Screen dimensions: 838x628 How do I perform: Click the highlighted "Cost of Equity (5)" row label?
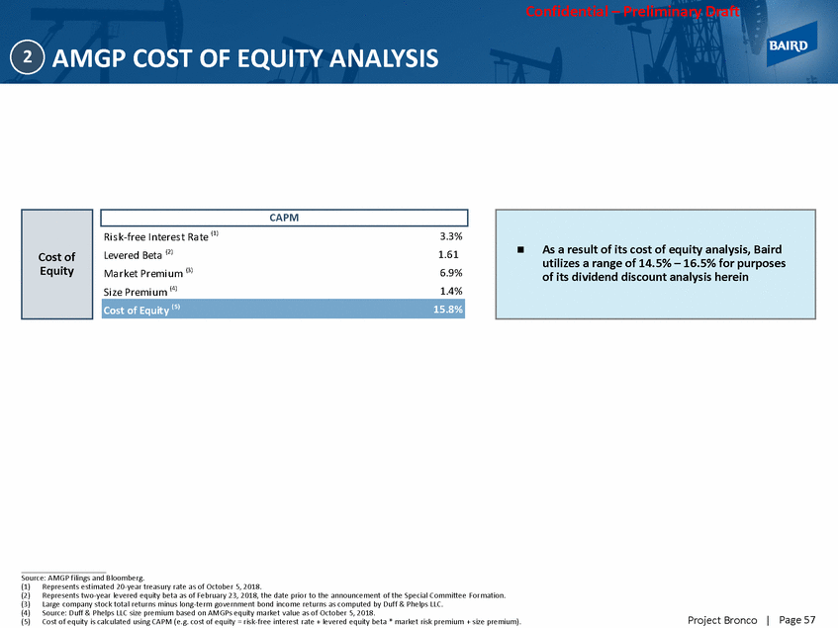[141, 310]
